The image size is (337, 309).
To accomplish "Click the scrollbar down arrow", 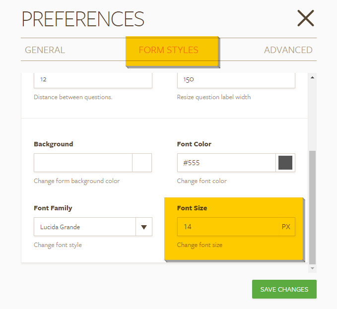I will click(x=312, y=268).
